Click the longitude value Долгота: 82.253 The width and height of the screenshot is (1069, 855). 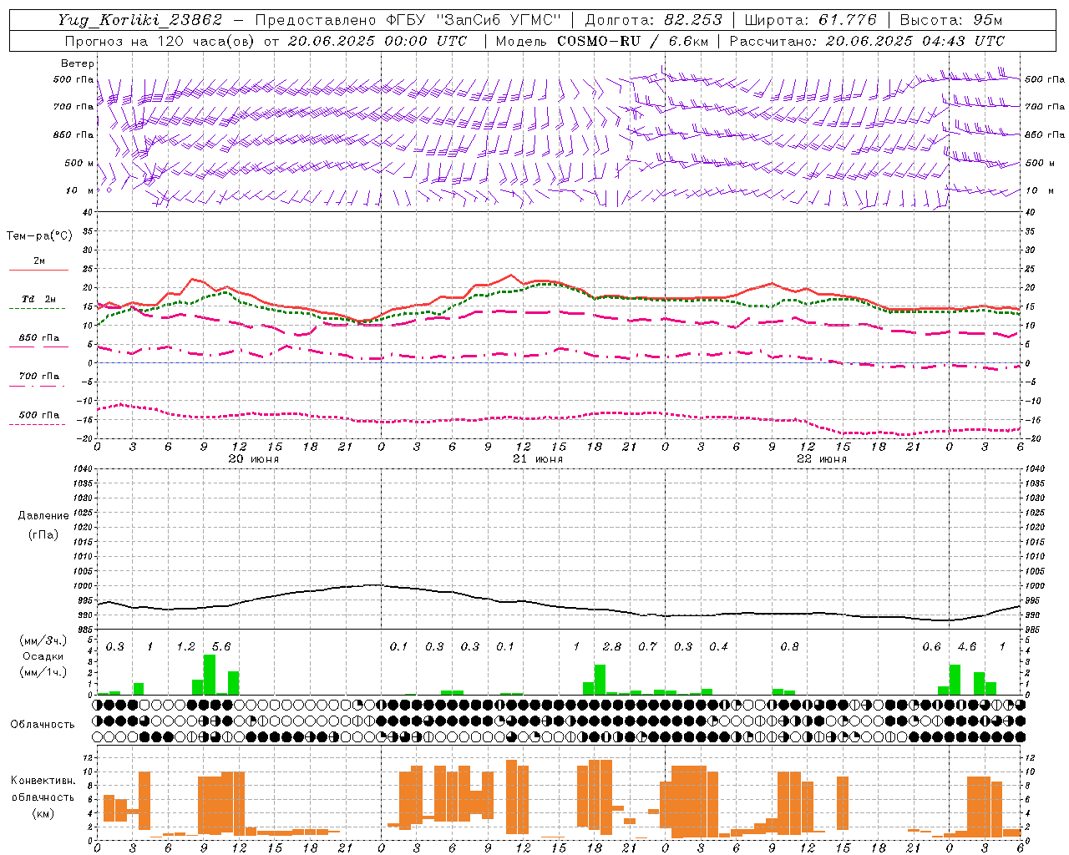(x=654, y=20)
